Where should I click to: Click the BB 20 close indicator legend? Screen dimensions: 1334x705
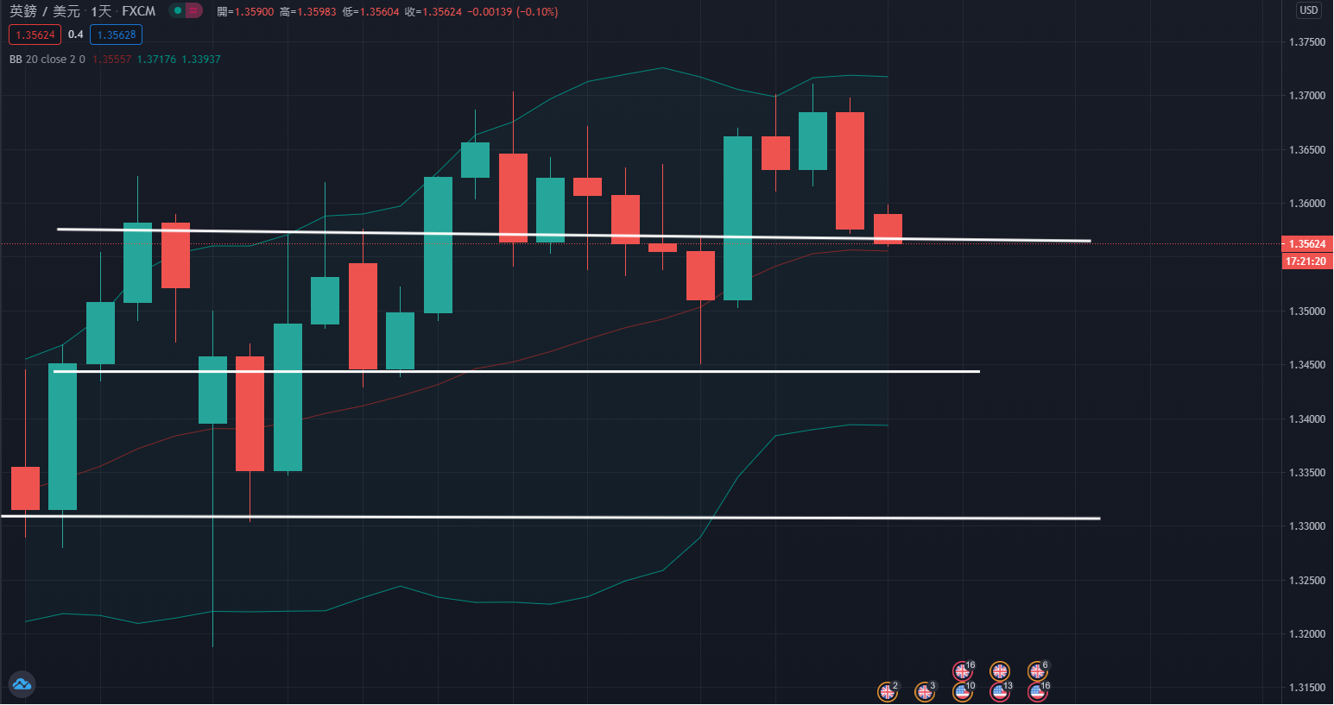click(x=47, y=60)
